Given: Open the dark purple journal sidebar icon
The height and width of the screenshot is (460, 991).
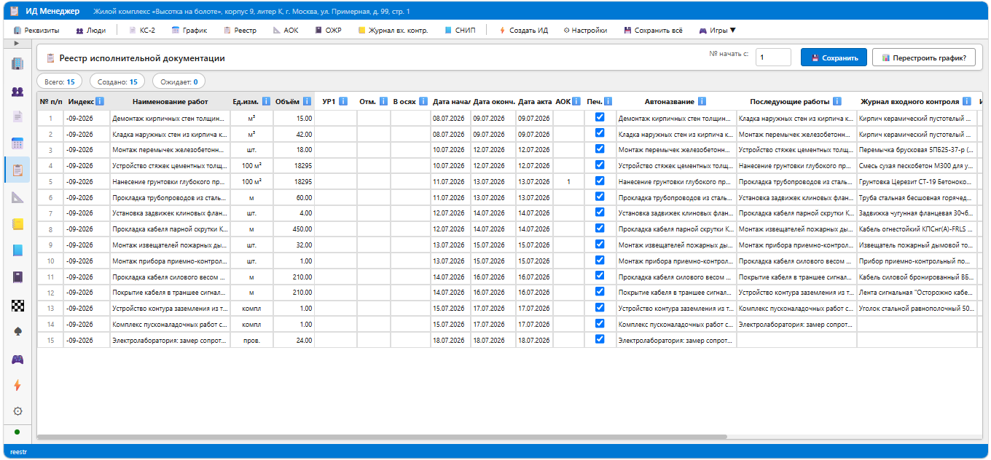Looking at the screenshot, I should [17, 277].
